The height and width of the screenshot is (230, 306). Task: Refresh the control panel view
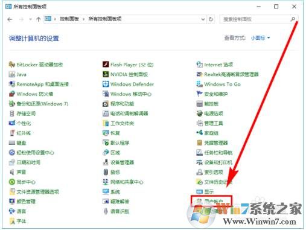(211, 19)
